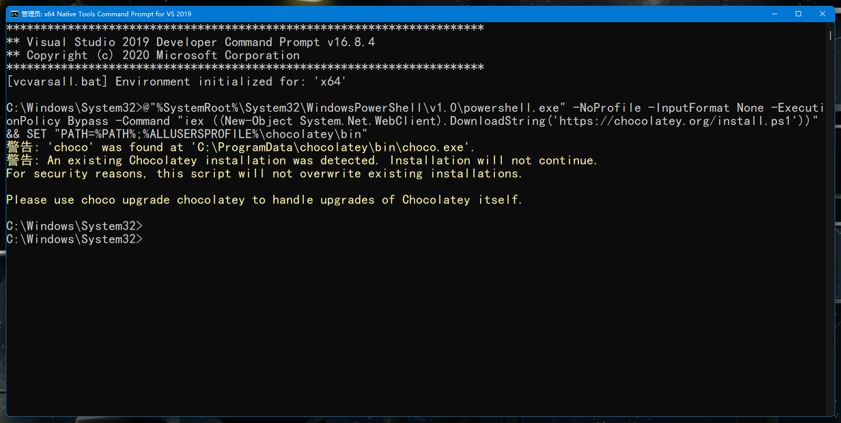Close the x64 Native Tools Command Prompt

tap(823, 14)
